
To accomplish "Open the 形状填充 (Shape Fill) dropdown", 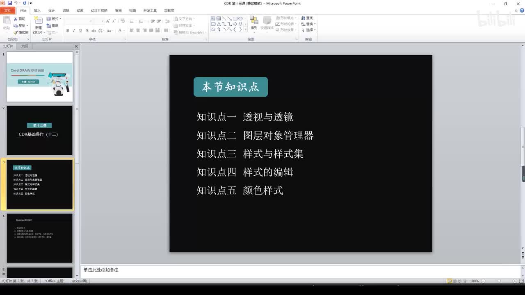I will [x=285, y=18].
